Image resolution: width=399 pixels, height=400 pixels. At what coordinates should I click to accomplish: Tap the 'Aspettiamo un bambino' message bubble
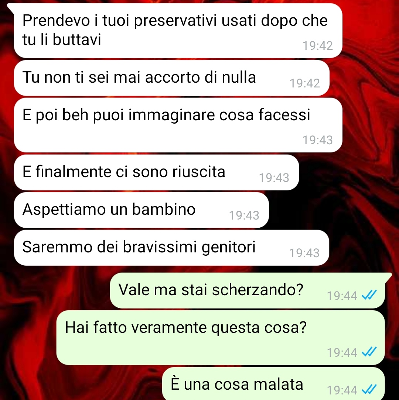pyautogui.click(x=141, y=210)
